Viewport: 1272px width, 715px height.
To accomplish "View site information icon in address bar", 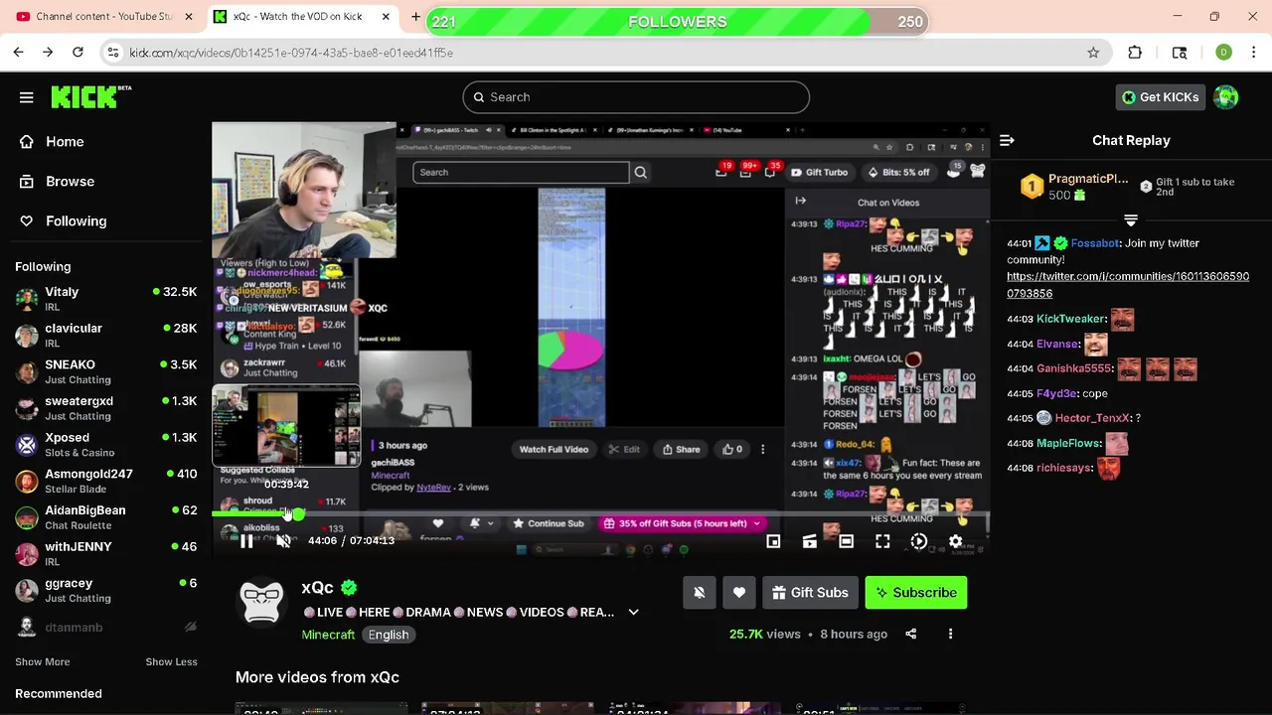I will tap(113, 53).
